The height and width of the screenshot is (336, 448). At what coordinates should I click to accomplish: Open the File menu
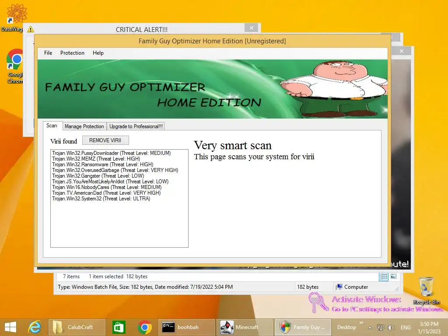48,53
